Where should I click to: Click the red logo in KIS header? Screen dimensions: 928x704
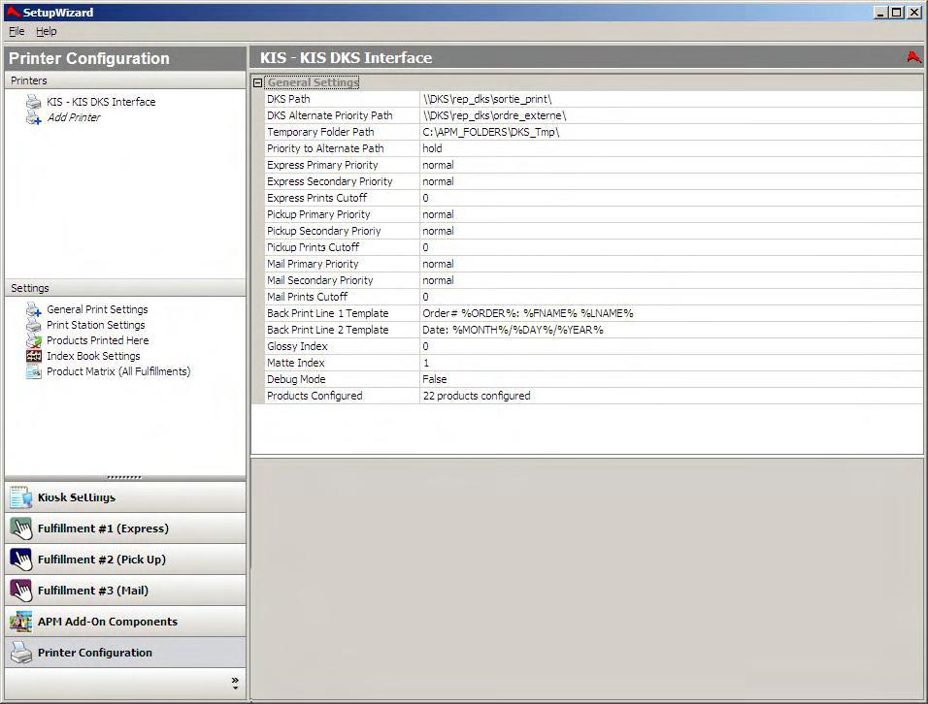pyautogui.click(x=913, y=57)
